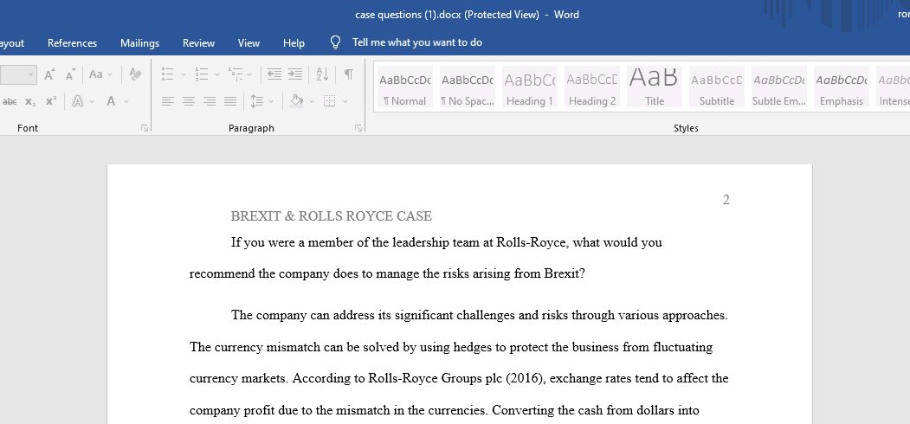
Task: Open the Mailings tab
Action: click(x=140, y=43)
